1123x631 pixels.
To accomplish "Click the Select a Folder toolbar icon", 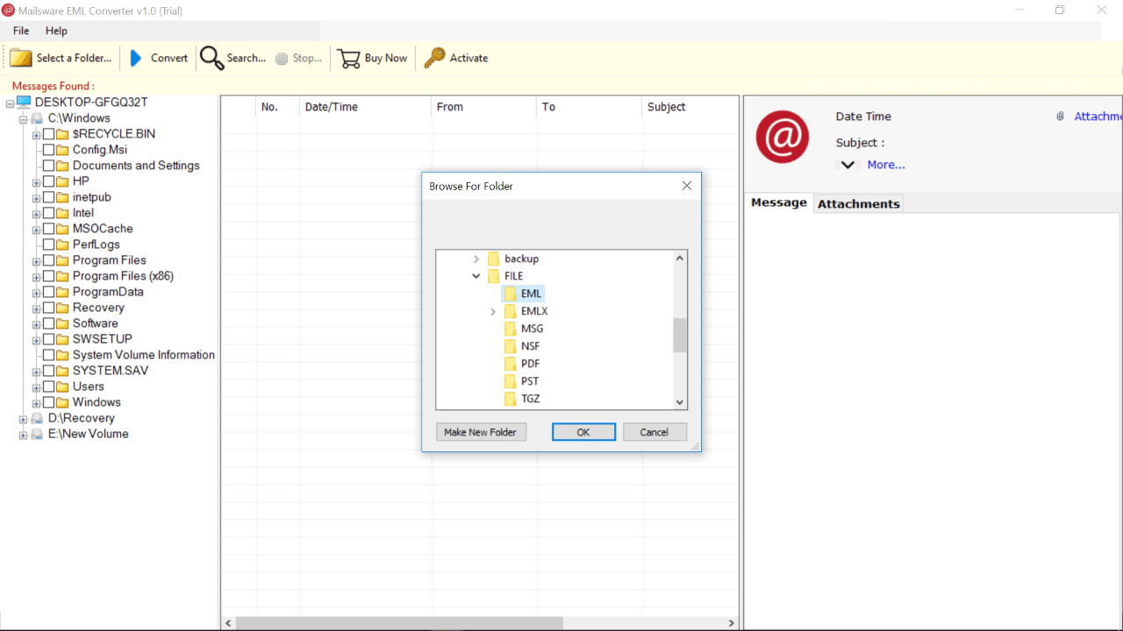I will tap(21, 58).
